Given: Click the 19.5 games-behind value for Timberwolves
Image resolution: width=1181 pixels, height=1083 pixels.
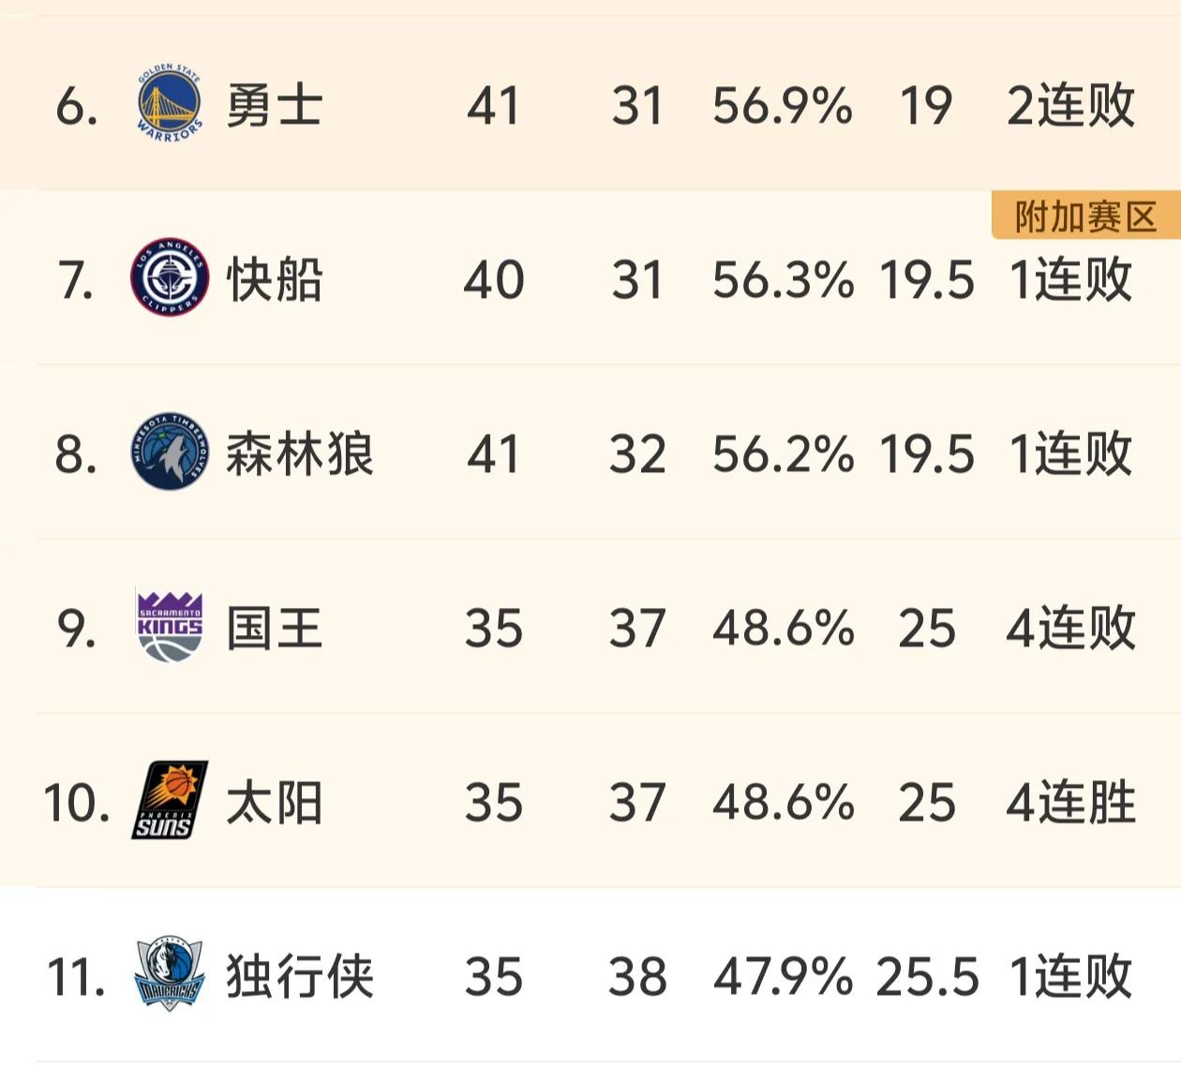Looking at the screenshot, I should 928,453.
